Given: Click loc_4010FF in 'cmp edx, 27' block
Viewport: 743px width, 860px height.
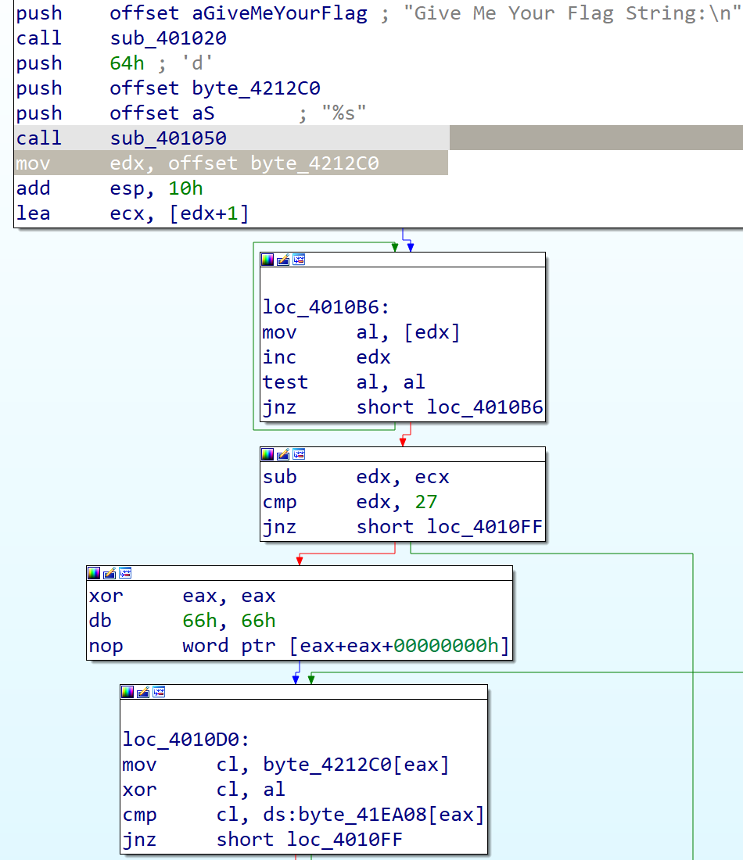Looking at the screenshot, I should coord(484,527).
